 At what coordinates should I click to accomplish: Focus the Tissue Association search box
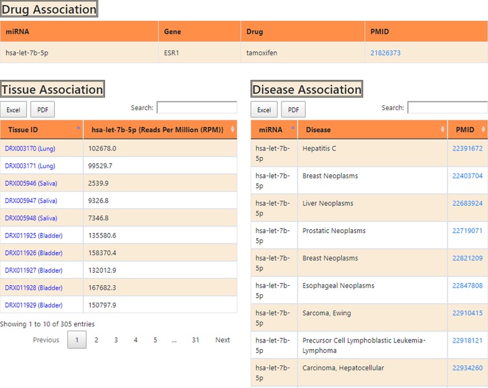197,107
